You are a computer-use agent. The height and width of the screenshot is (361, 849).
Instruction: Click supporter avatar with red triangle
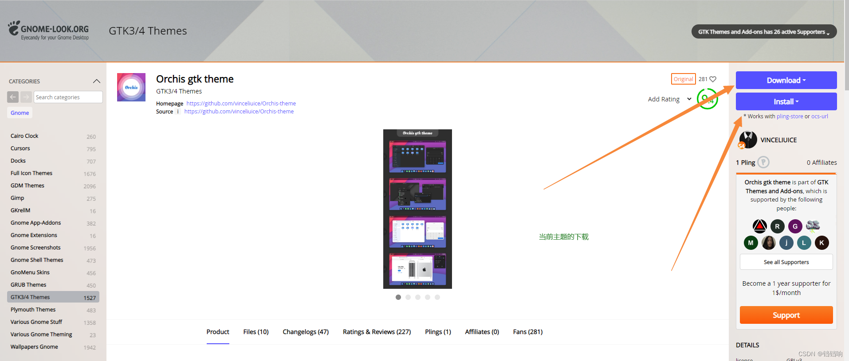click(x=760, y=226)
